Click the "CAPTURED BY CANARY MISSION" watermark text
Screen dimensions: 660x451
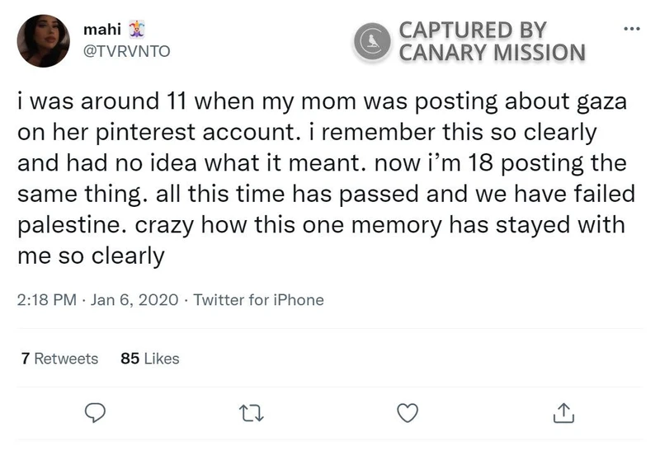pyautogui.click(x=492, y=41)
